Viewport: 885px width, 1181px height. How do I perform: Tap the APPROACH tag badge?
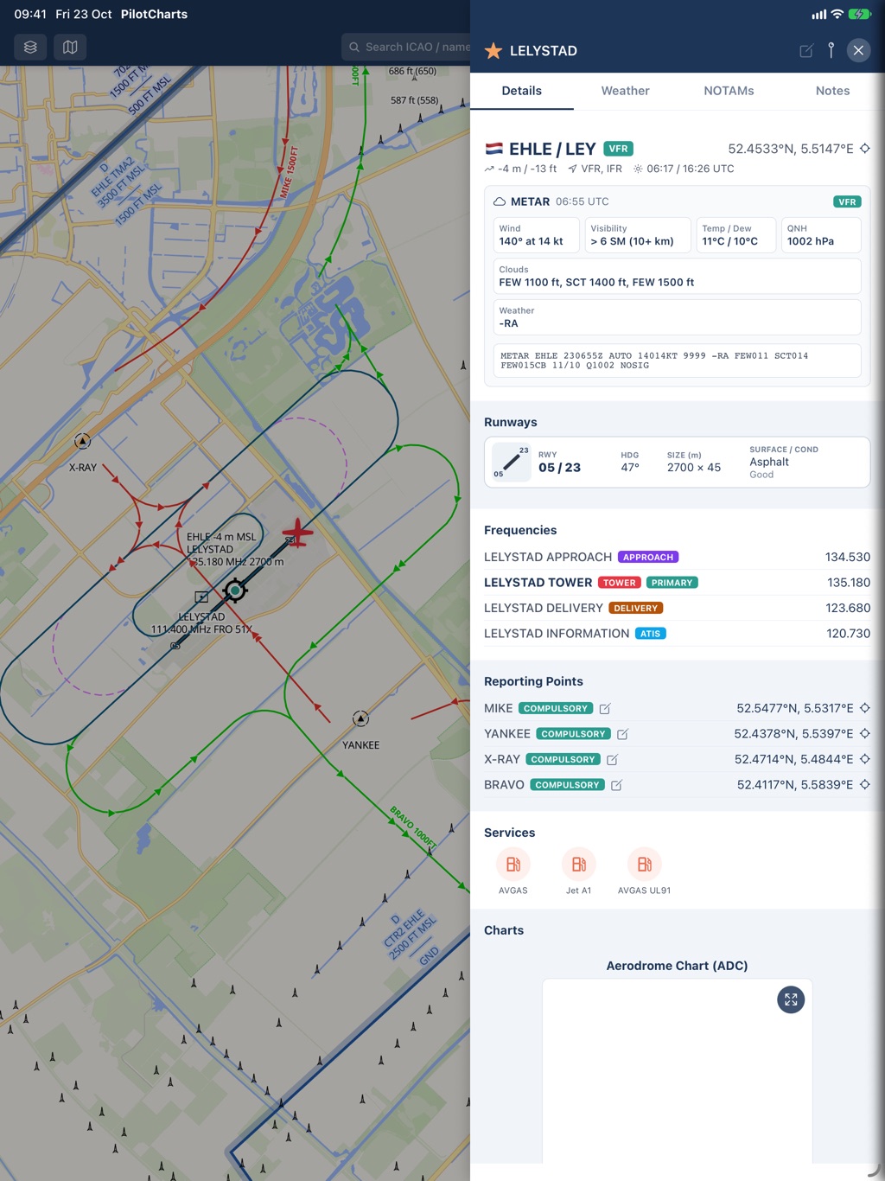click(648, 557)
